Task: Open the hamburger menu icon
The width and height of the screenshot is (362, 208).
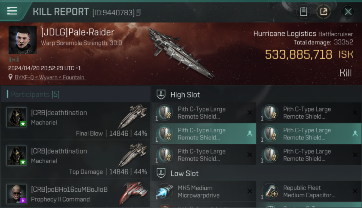Action: coord(12,11)
